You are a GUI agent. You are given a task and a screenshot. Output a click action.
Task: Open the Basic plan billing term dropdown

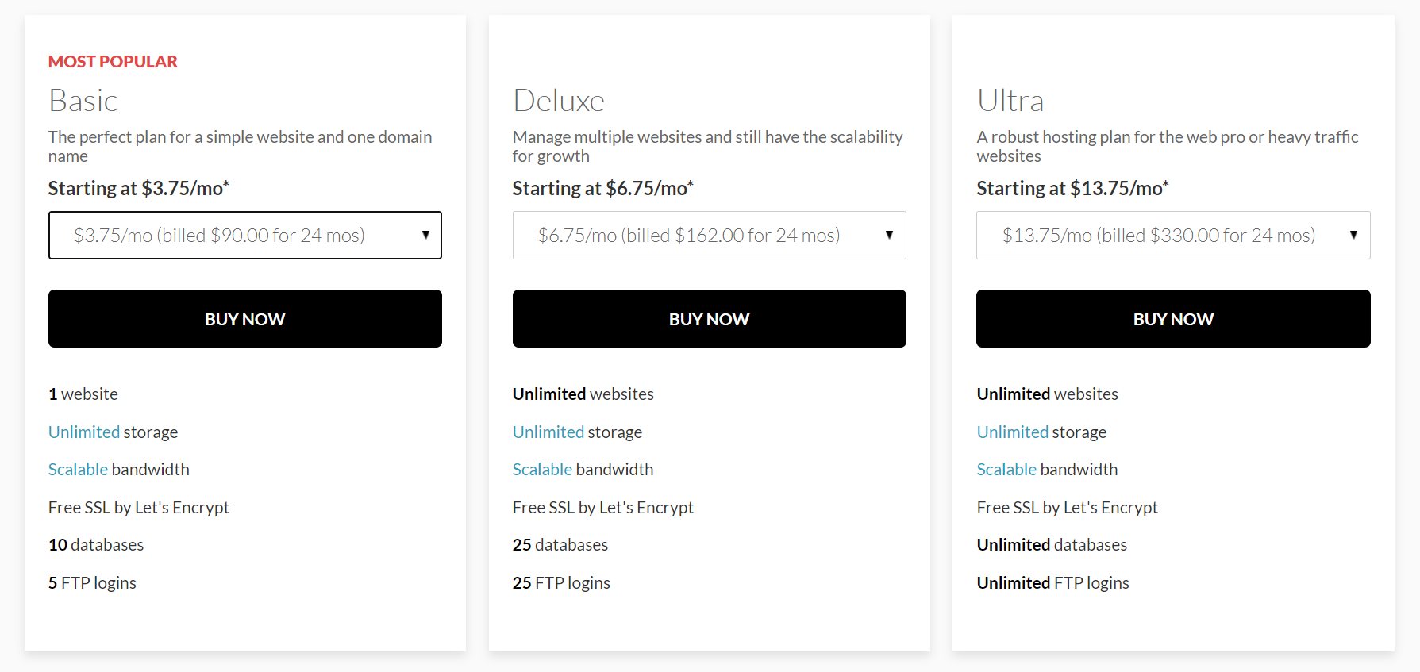tap(244, 235)
